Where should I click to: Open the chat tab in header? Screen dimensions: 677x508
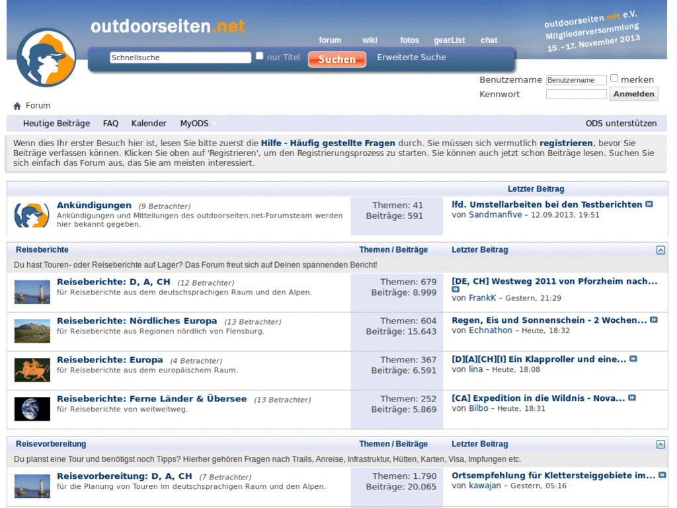tap(489, 40)
